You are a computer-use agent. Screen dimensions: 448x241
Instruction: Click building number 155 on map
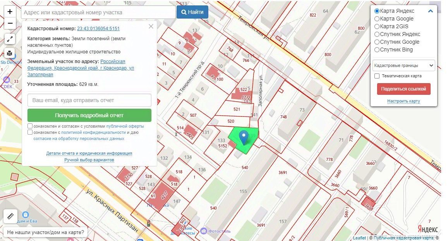243,191
